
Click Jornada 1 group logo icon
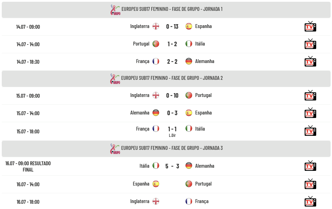click(x=115, y=10)
